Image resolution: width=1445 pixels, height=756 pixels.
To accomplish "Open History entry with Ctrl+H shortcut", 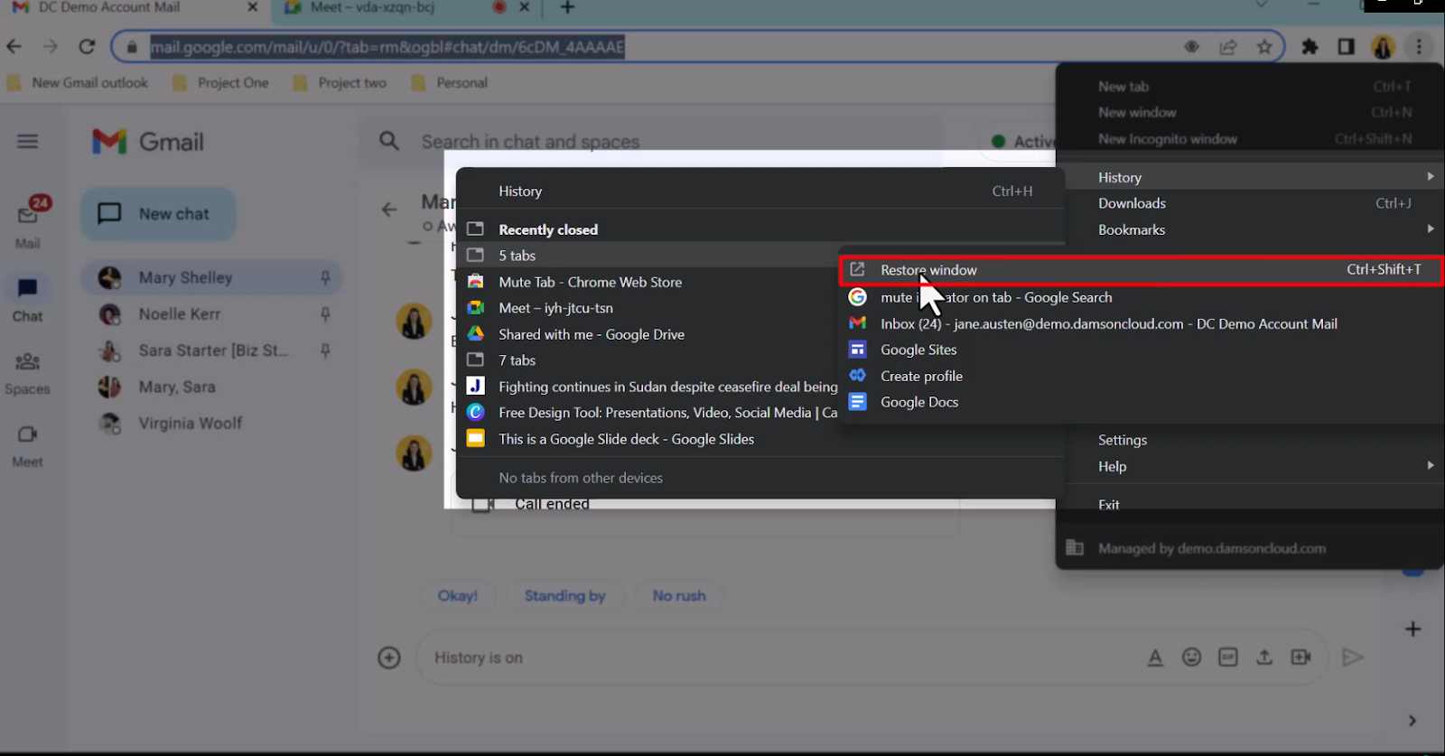I will 760,191.
